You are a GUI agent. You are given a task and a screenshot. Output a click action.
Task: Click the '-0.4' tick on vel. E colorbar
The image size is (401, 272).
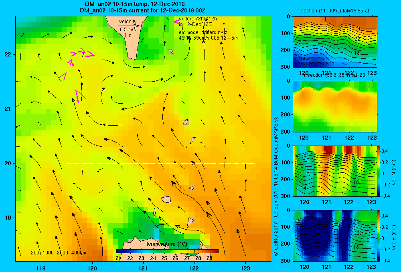coord(385,260)
